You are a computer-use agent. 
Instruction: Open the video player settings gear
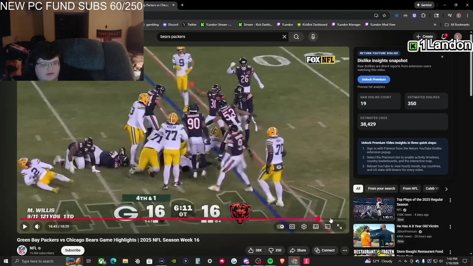click(x=304, y=226)
